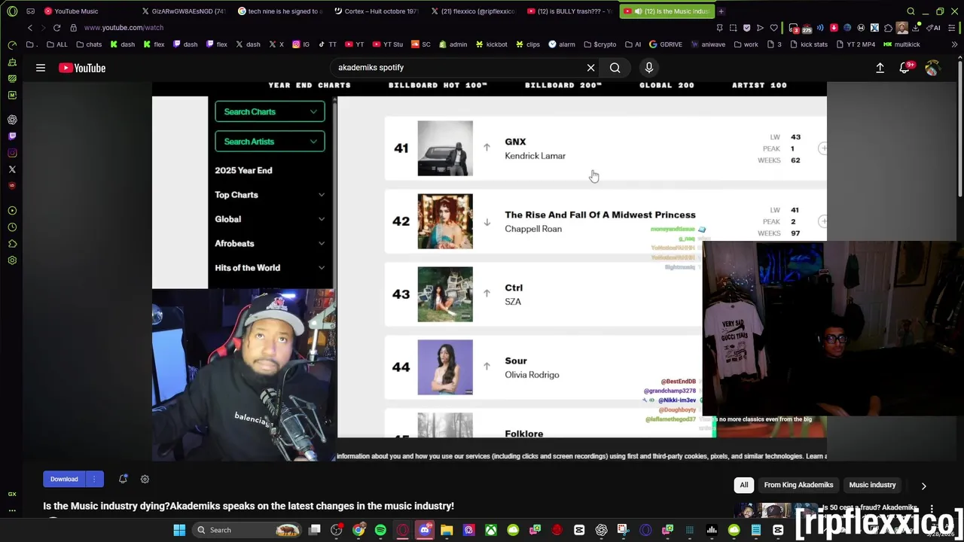Open the Artist 100 tab
964x542 pixels.
[759, 85]
